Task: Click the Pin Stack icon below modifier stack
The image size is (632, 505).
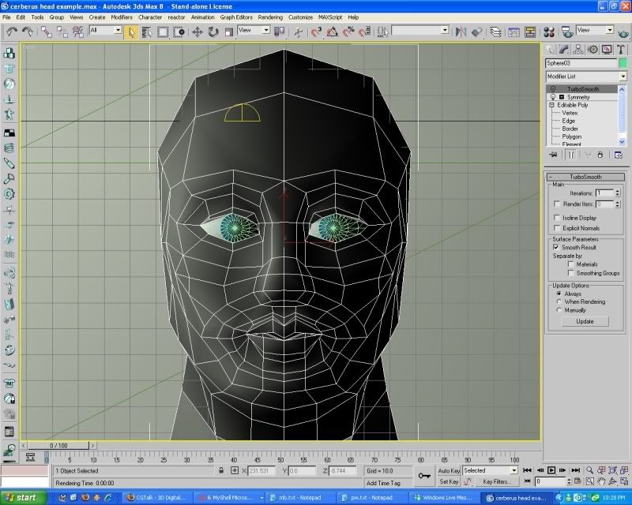Action: [x=553, y=155]
